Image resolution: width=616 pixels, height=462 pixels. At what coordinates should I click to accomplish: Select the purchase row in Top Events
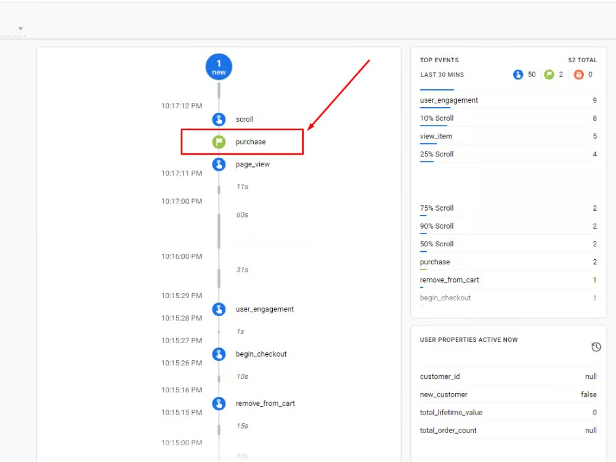(x=508, y=262)
